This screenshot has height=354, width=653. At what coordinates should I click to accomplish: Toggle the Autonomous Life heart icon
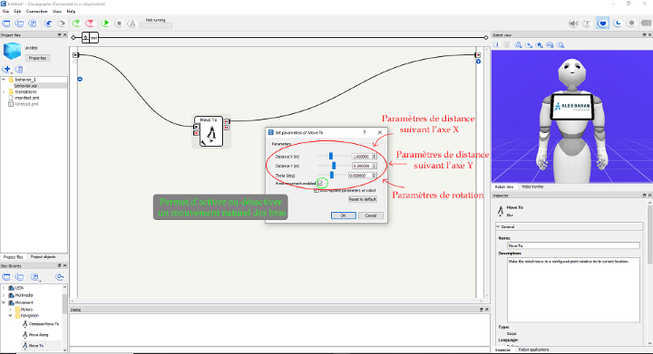[602, 24]
